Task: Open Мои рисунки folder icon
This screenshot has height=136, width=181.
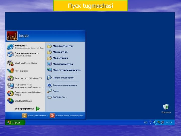Action: [x=50, y=52]
